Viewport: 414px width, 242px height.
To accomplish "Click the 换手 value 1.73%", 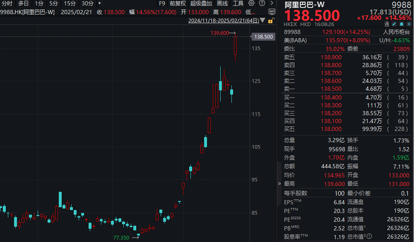I will (401, 140).
